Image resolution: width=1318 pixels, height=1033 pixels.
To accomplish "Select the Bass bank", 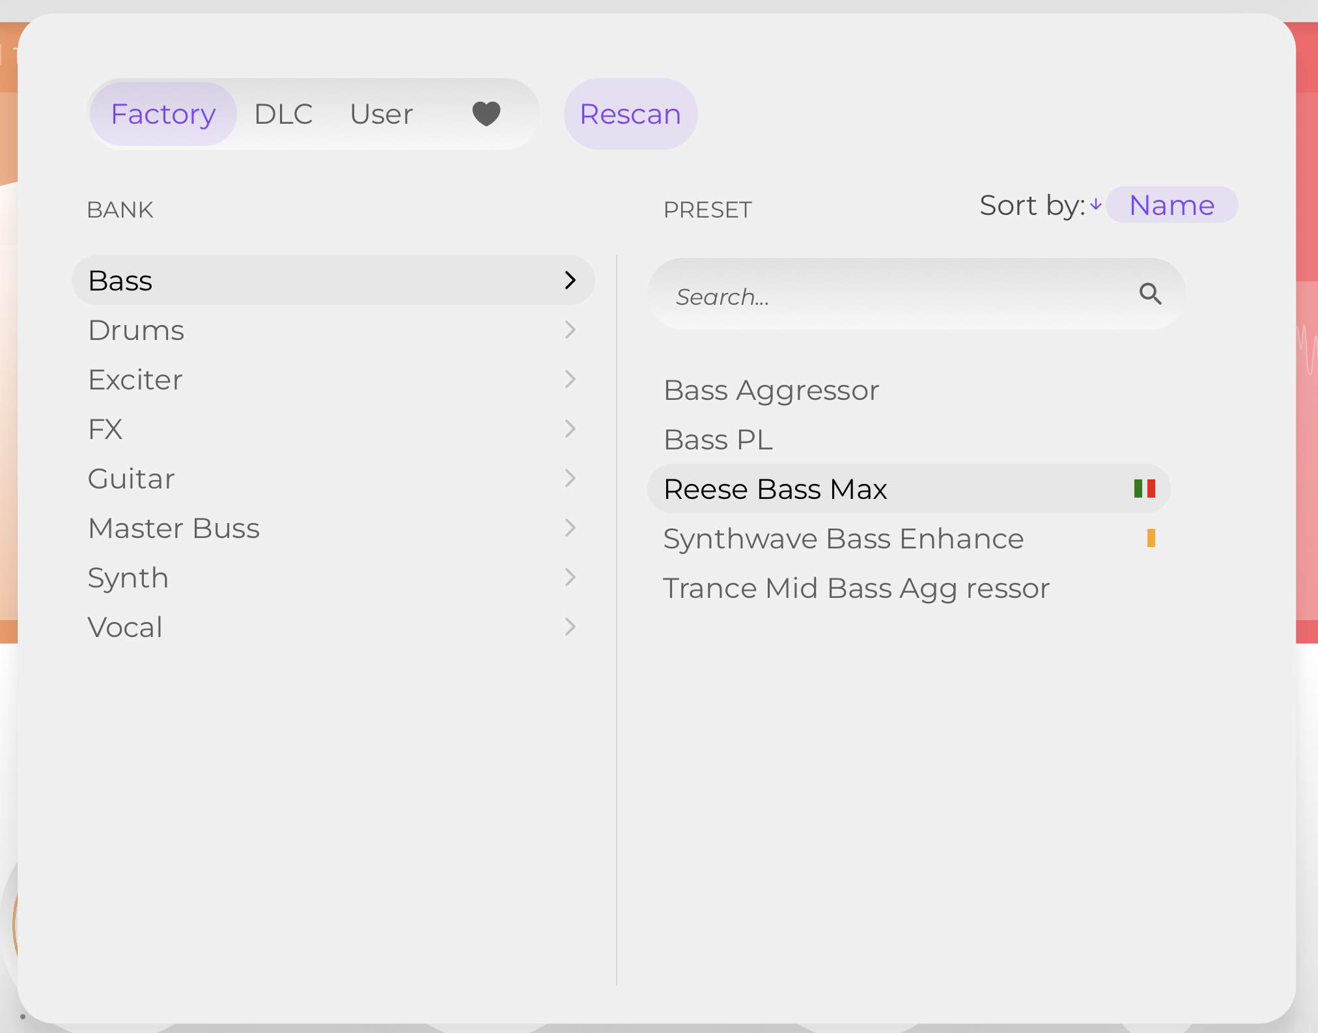I will [x=333, y=280].
